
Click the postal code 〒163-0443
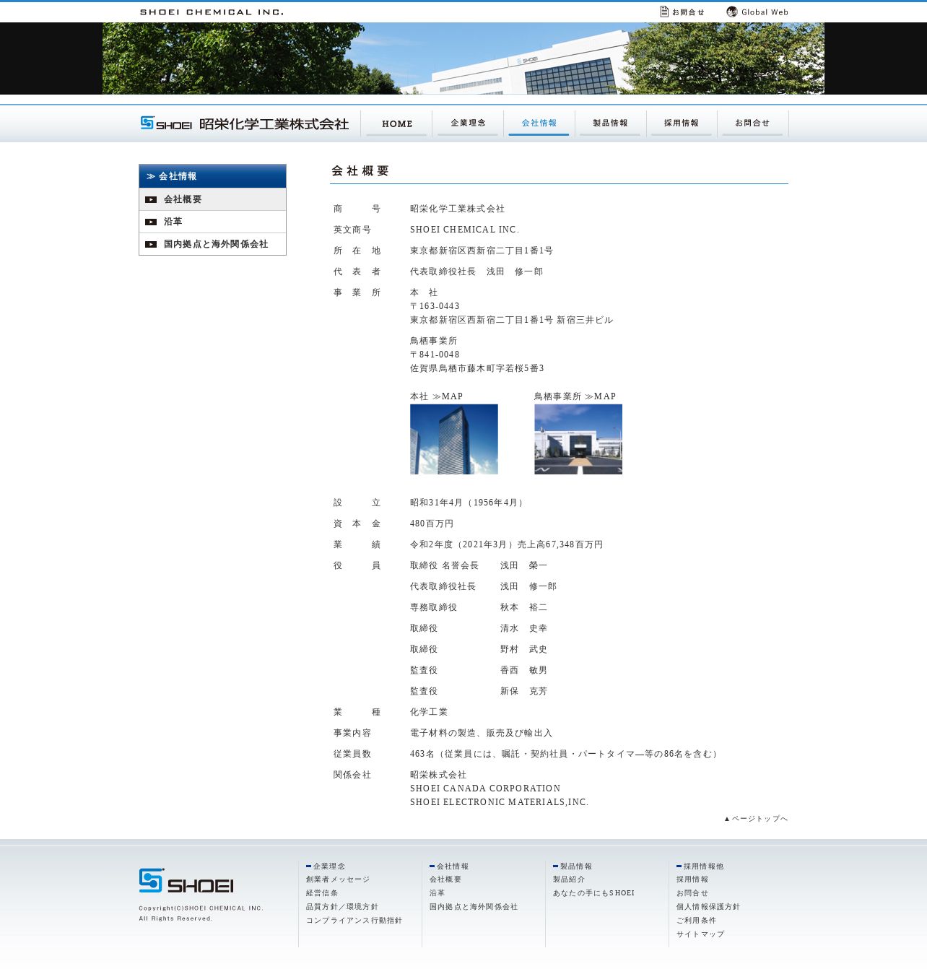pos(435,306)
